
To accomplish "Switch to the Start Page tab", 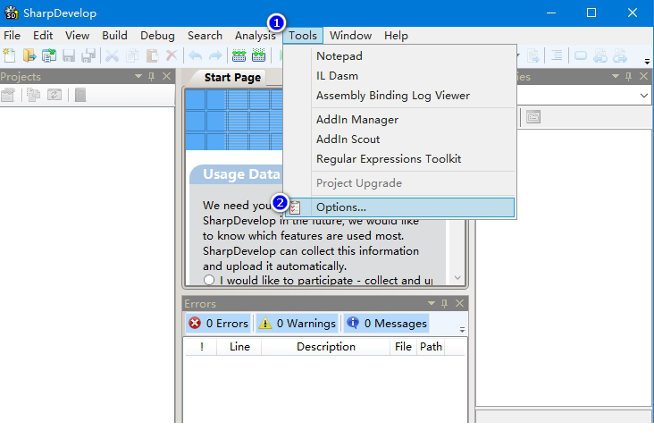I will click(x=232, y=78).
